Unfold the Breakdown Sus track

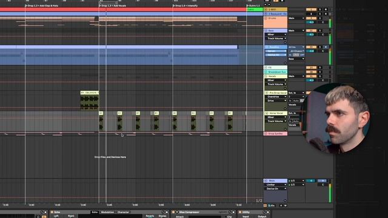[x=266, y=71]
